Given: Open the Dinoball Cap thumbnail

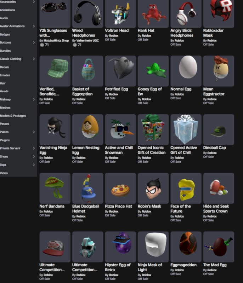Looking at the screenshot, I should click(219, 129).
